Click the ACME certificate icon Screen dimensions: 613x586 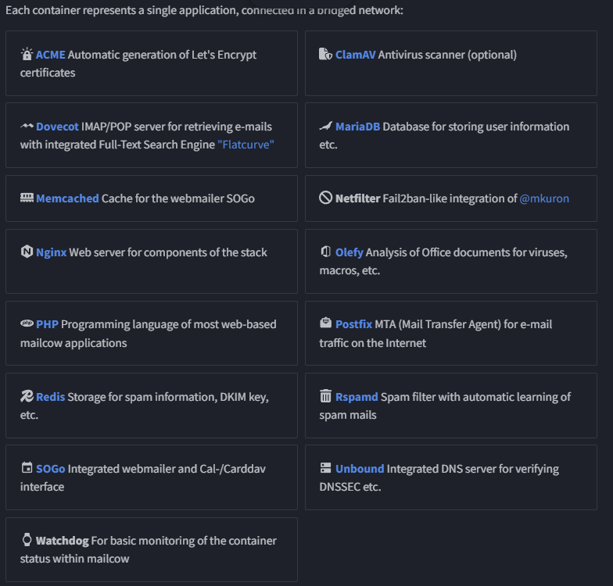(27, 54)
